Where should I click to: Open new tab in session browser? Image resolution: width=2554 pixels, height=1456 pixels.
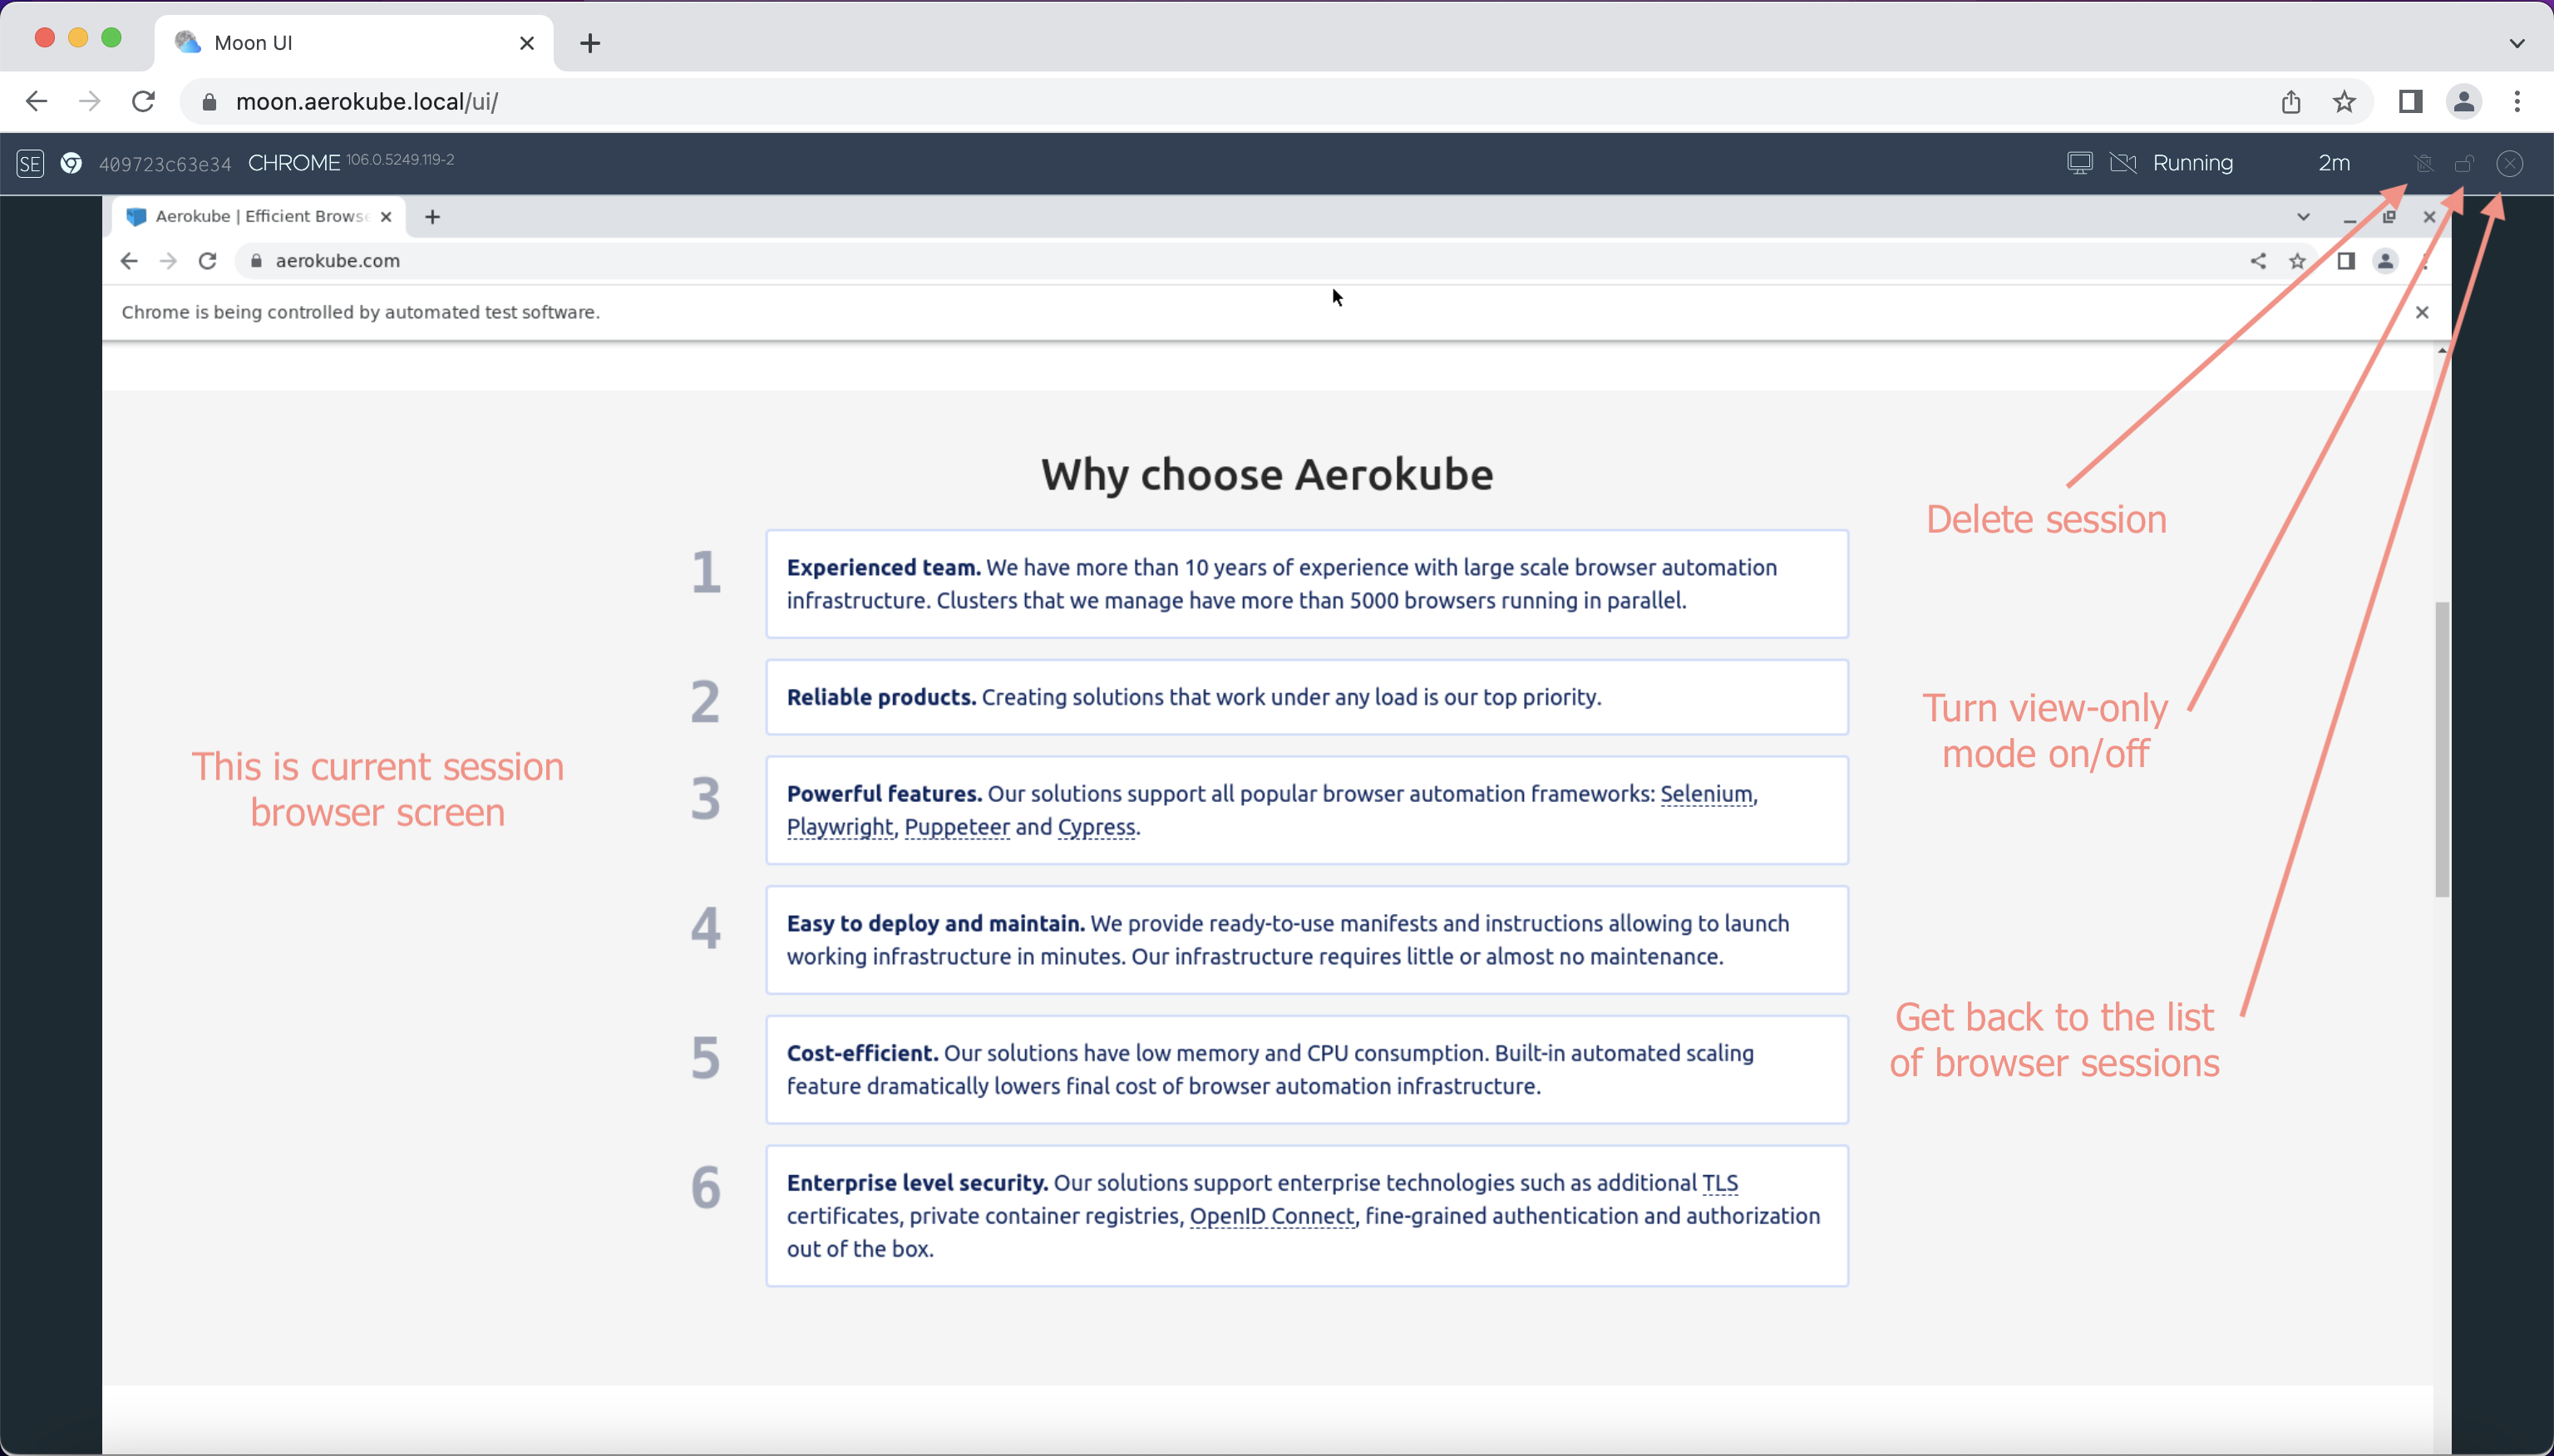[432, 217]
